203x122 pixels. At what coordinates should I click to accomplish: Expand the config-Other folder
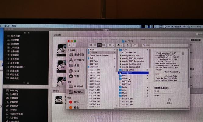(148, 70)
